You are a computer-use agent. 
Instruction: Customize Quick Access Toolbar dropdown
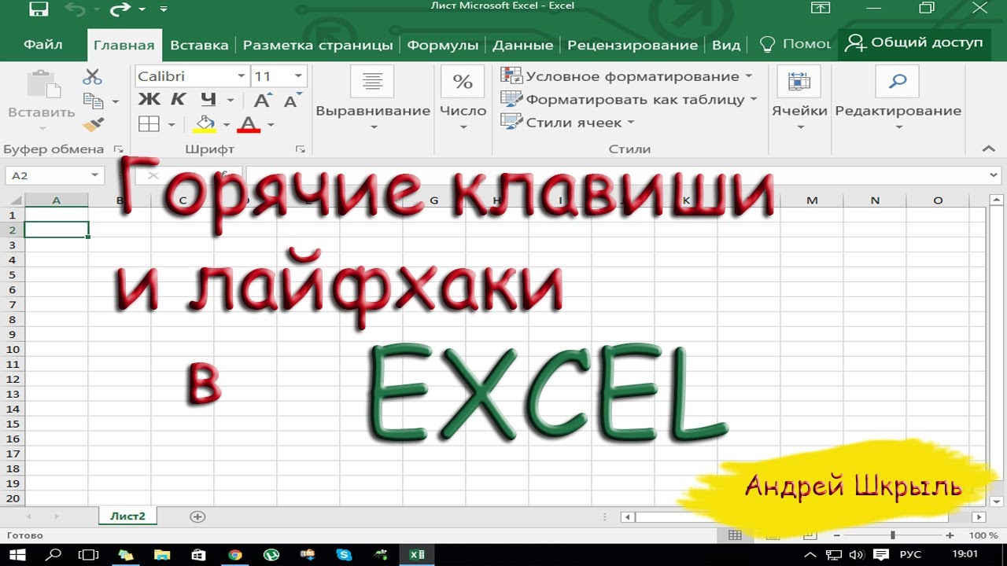(163, 9)
